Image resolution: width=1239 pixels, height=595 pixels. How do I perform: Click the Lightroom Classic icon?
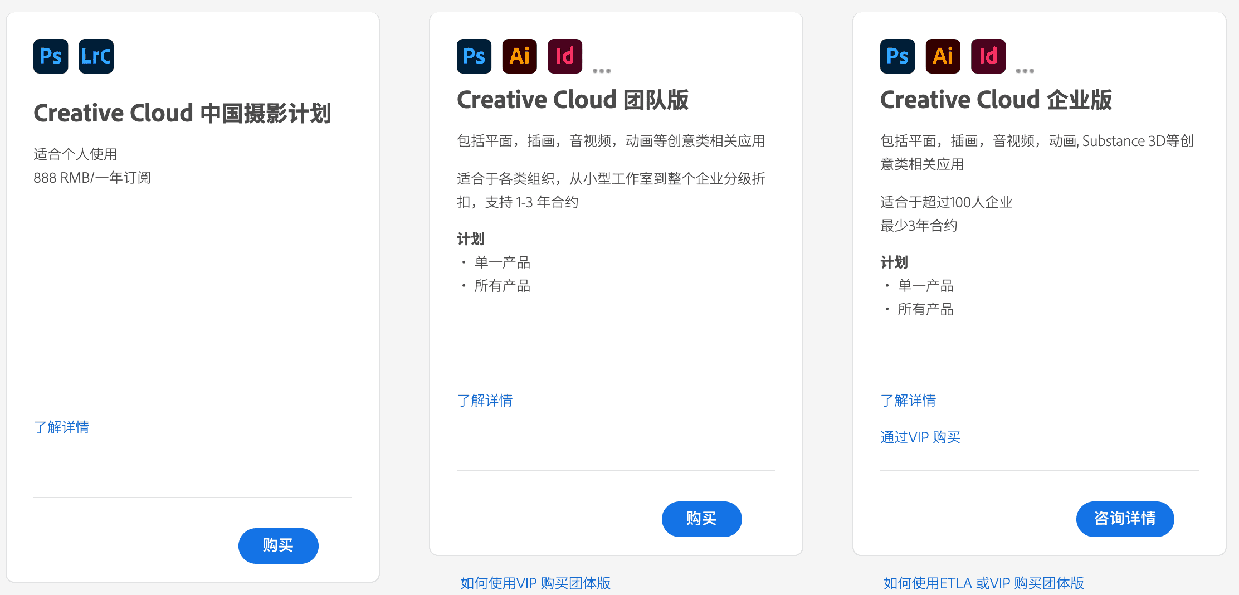point(95,56)
